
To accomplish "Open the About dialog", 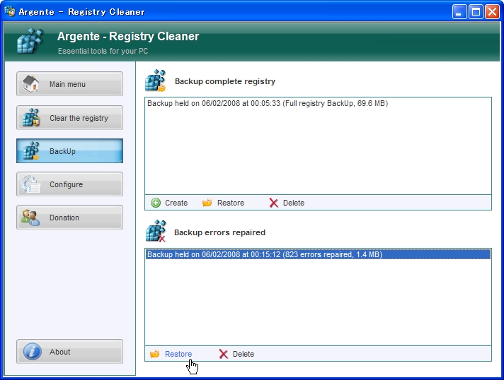I will pos(69,352).
